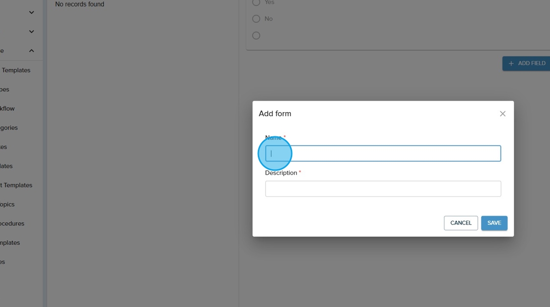Viewport: 550px width, 307px height.
Task: Click into the Description input field
Action: [x=383, y=189]
